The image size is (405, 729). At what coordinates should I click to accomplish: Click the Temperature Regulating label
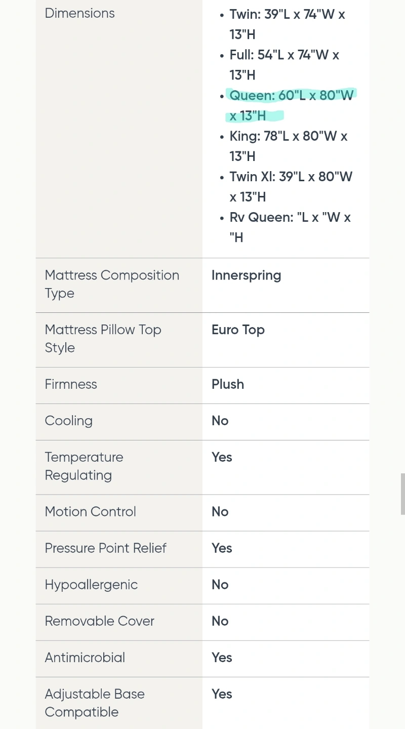84,466
